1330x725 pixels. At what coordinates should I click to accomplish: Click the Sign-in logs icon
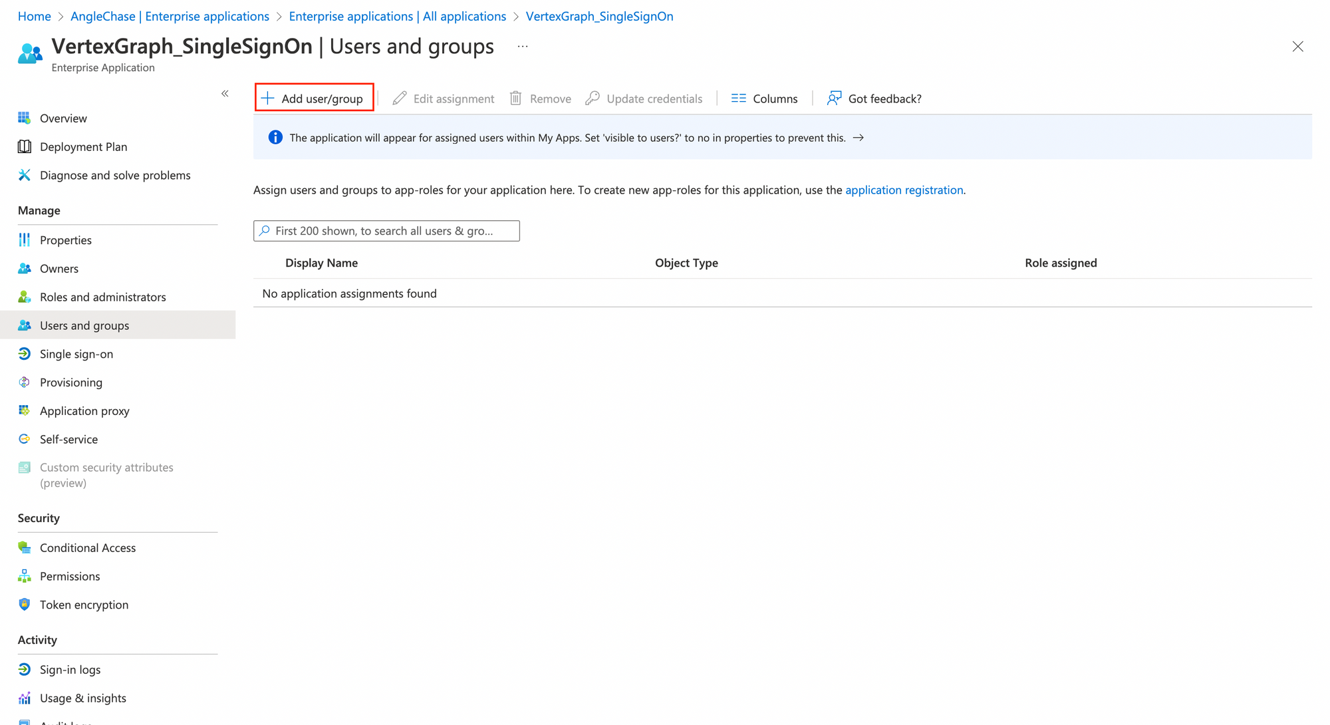pos(25,669)
